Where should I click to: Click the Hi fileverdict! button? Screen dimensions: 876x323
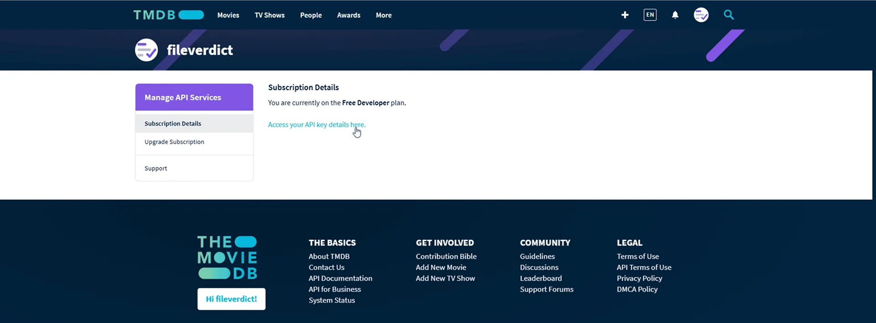pyautogui.click(x=231, y=299)
